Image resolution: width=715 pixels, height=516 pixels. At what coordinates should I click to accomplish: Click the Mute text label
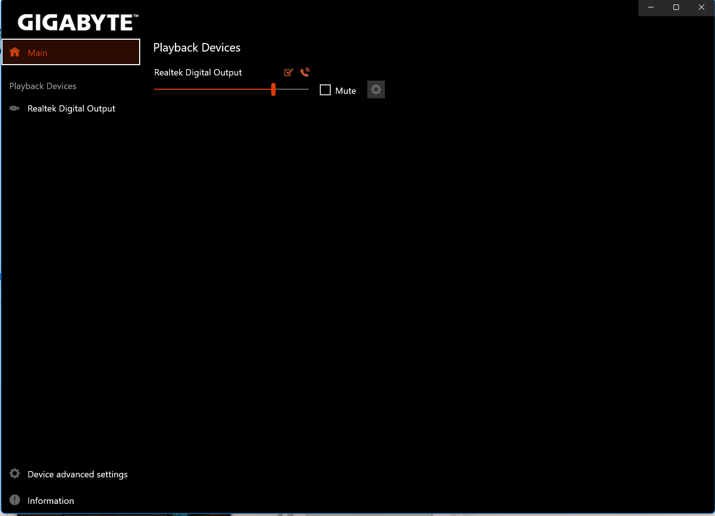pos(346,91)
